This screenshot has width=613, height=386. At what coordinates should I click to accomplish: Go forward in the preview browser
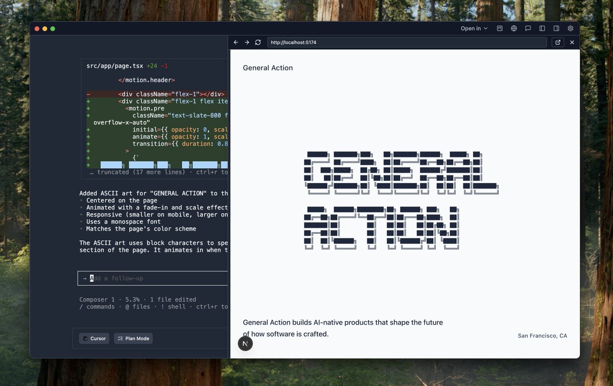point(247,42)
